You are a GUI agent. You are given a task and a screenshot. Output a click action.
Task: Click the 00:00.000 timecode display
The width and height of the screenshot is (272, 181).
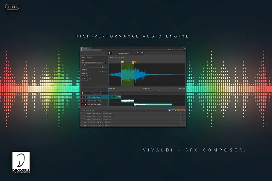coord(124,53)
